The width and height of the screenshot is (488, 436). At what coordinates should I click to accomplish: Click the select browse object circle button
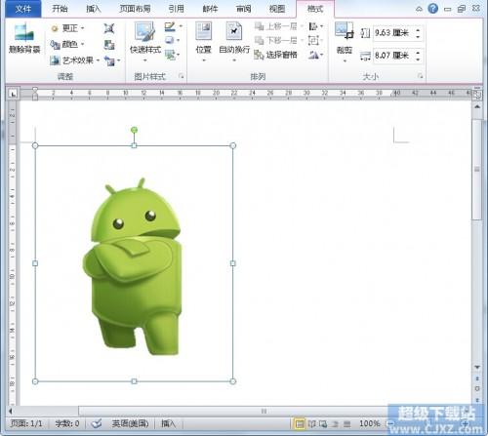[x=477, y=388]
